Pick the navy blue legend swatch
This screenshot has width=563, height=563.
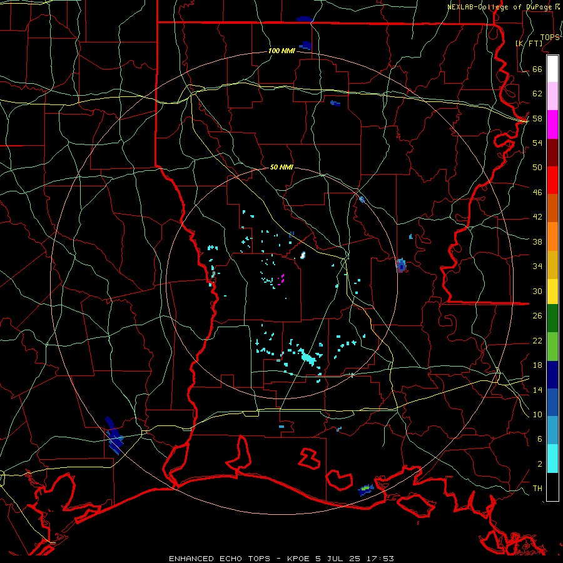coord(552,375)
